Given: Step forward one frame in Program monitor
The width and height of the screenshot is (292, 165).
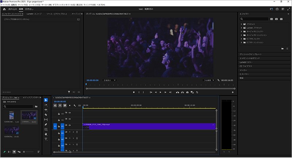Looking at the screenshot, I should (165, 92).
